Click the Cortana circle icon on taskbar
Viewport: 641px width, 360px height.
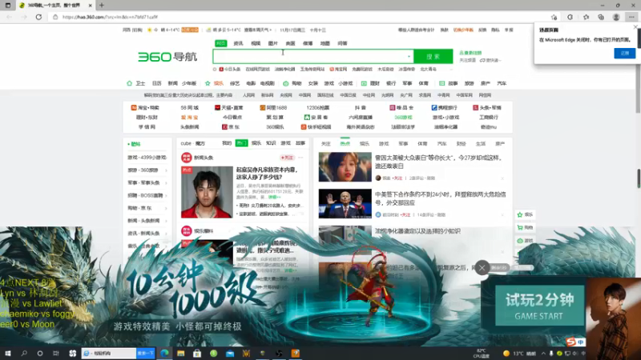pos(39,354)
